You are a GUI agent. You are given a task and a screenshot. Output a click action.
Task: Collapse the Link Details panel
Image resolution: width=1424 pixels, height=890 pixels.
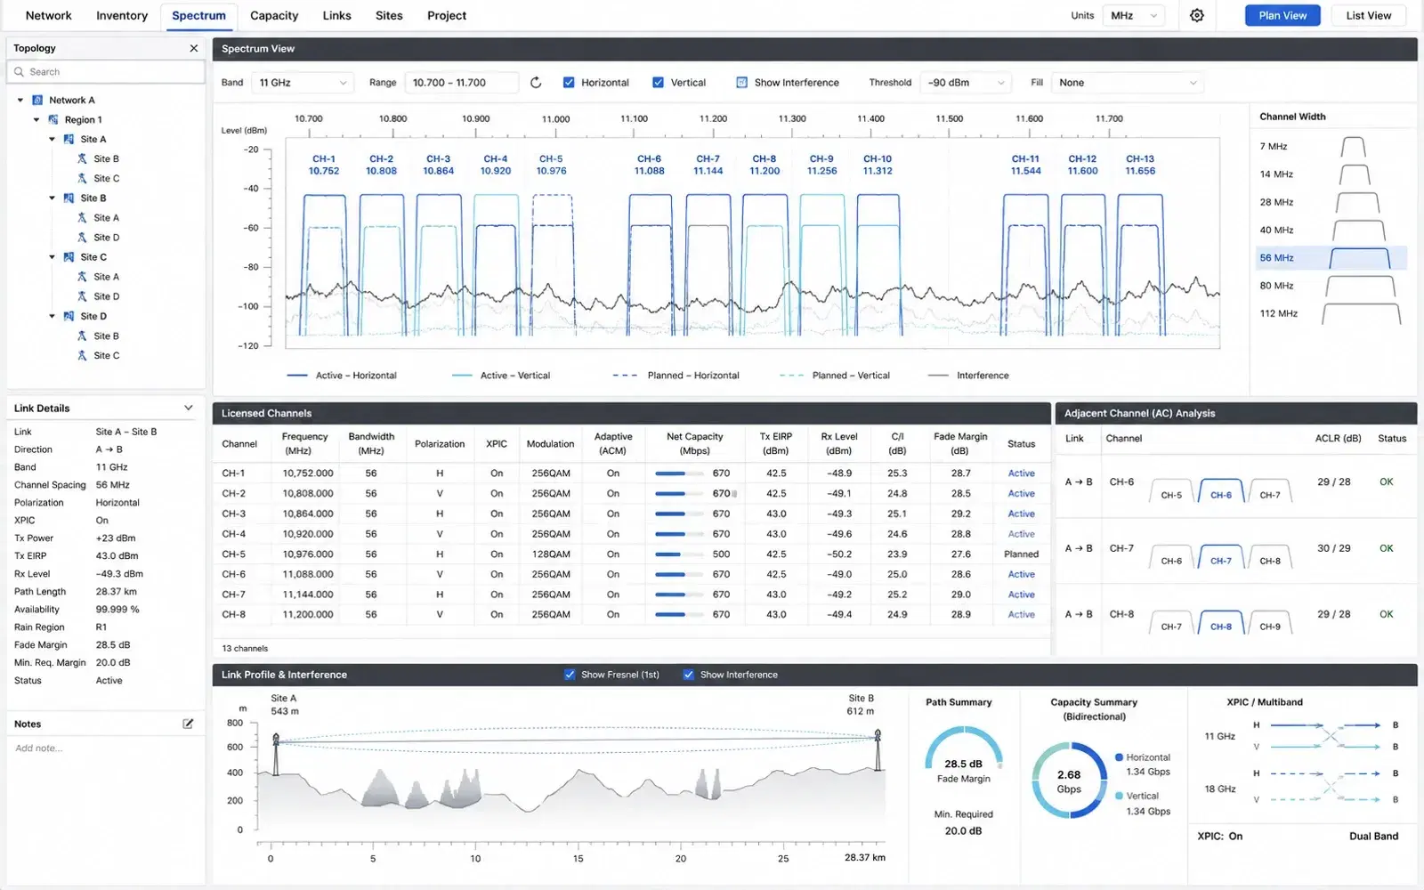[188, 409]
